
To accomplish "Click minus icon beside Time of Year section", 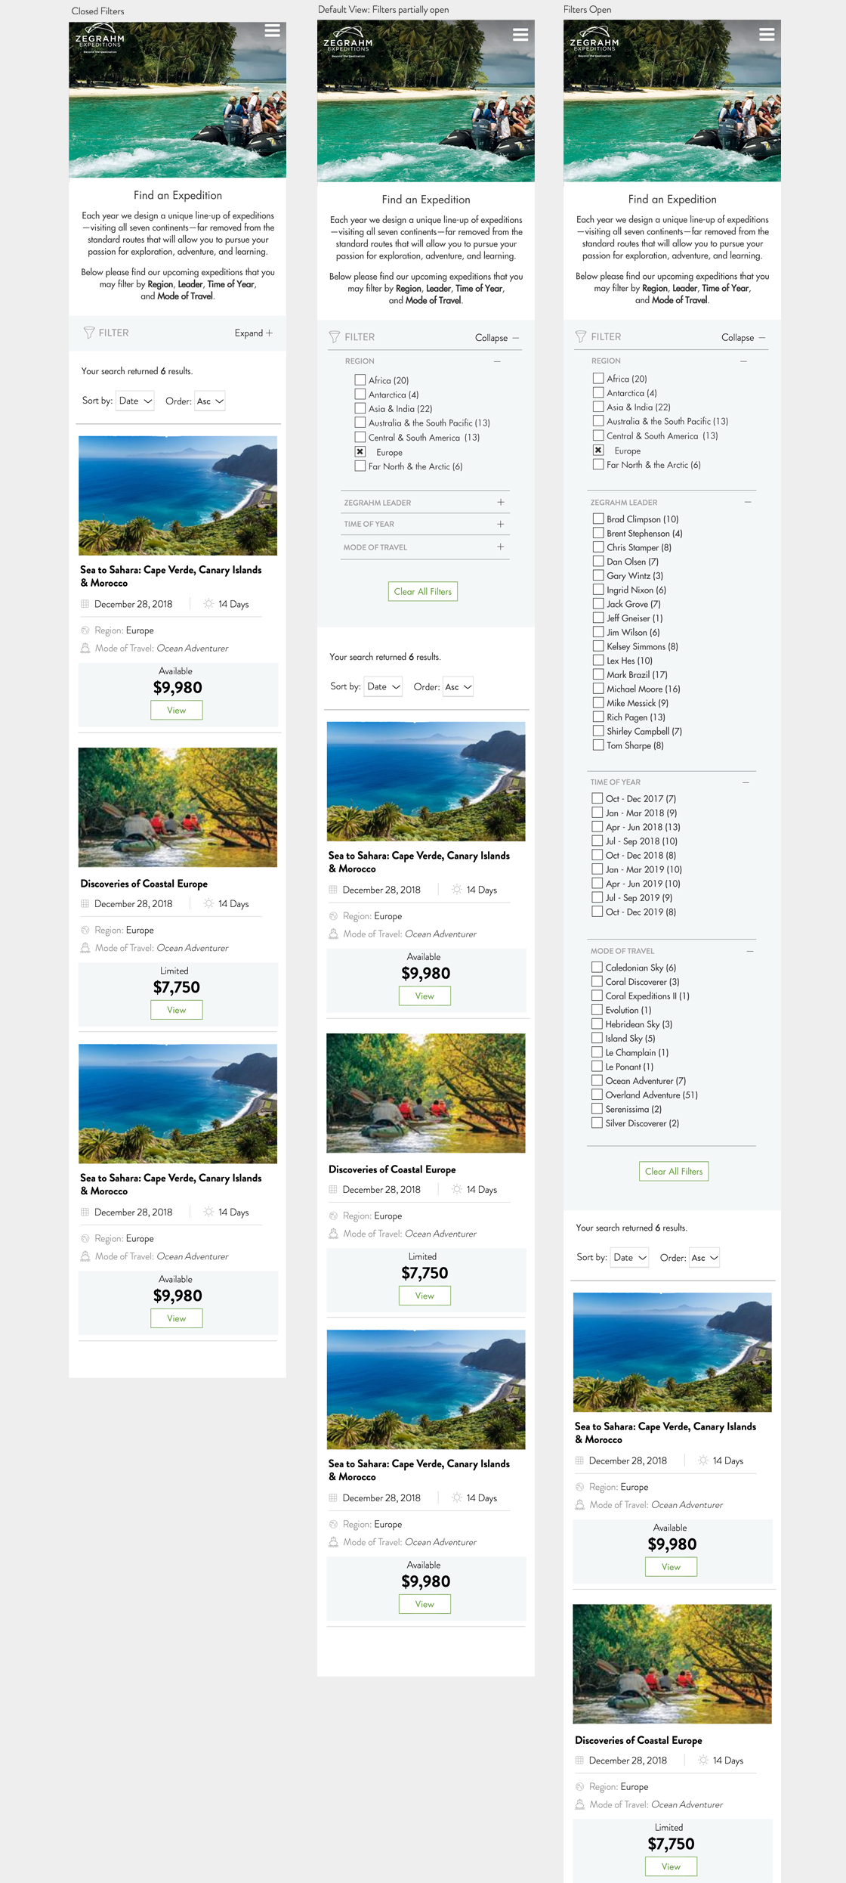I will (746, 782).
